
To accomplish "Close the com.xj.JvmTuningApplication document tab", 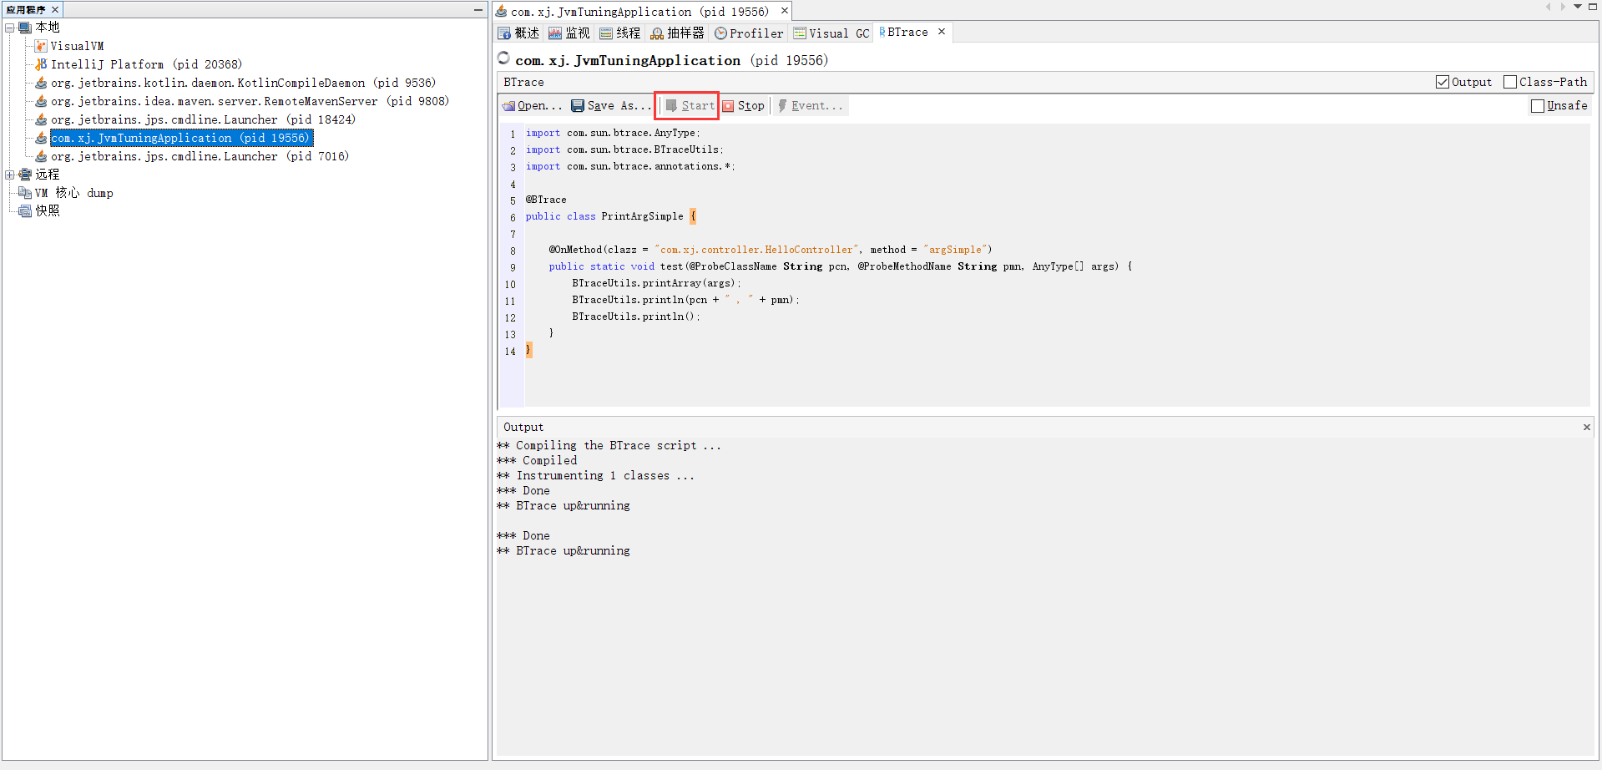I will point(785,11).
